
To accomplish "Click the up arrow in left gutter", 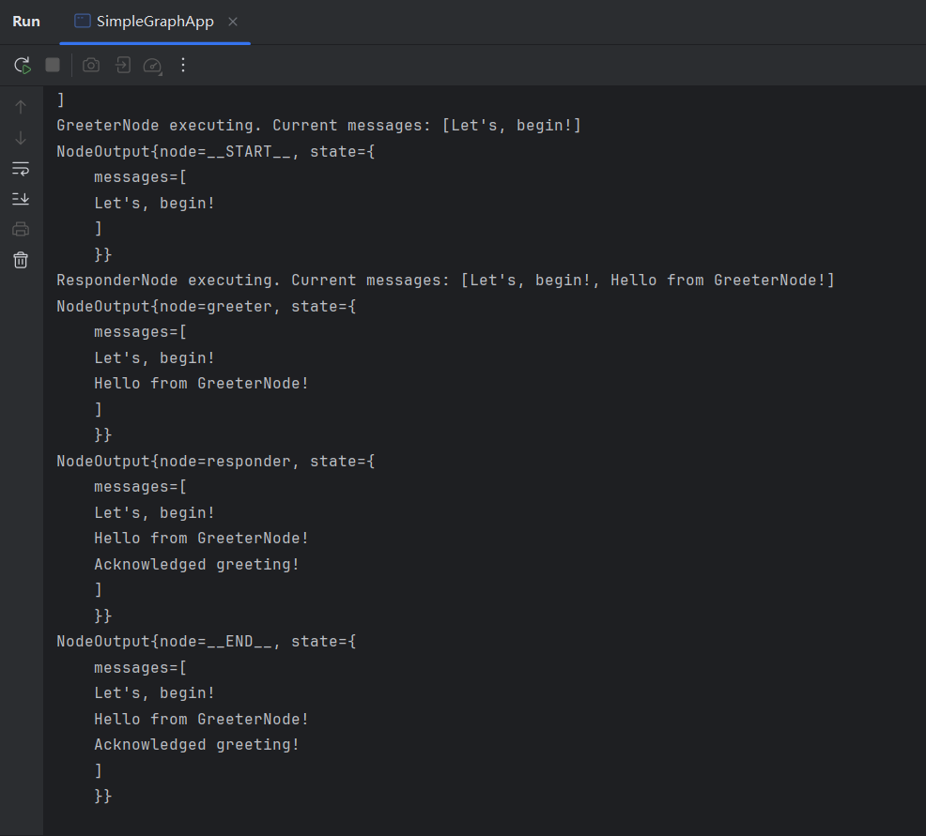I will coord(21,107).
